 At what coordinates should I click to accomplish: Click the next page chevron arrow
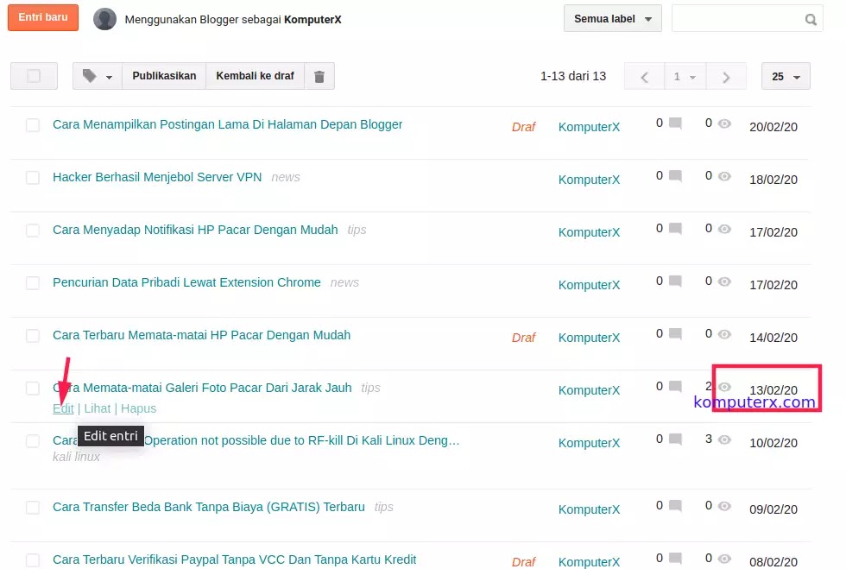pyautogui.click(x=726, y=76)
